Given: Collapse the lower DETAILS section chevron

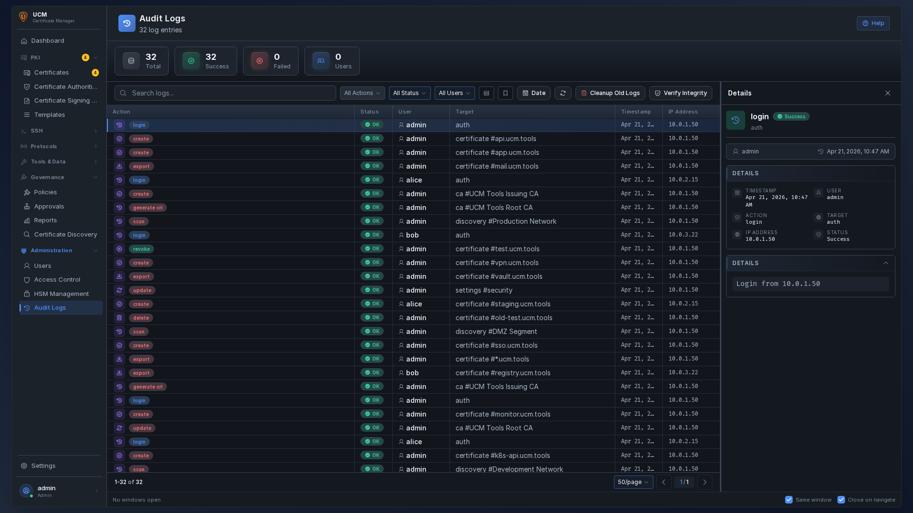Looking at the screenshot, I should pos(886,263).
